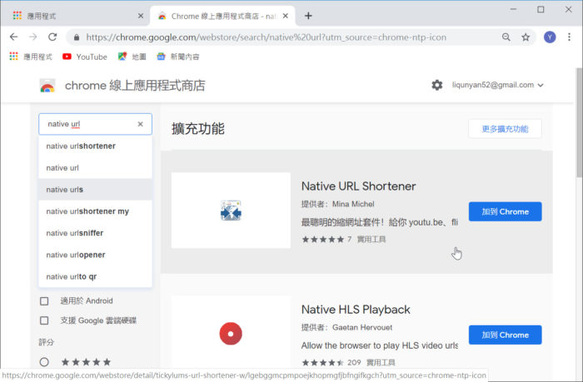
Task: Choose suggestion native urls
Action: click(95, 190)
